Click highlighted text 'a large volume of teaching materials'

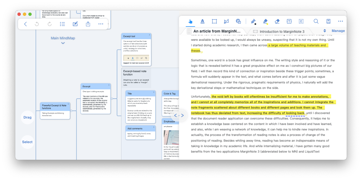(297, 45)
